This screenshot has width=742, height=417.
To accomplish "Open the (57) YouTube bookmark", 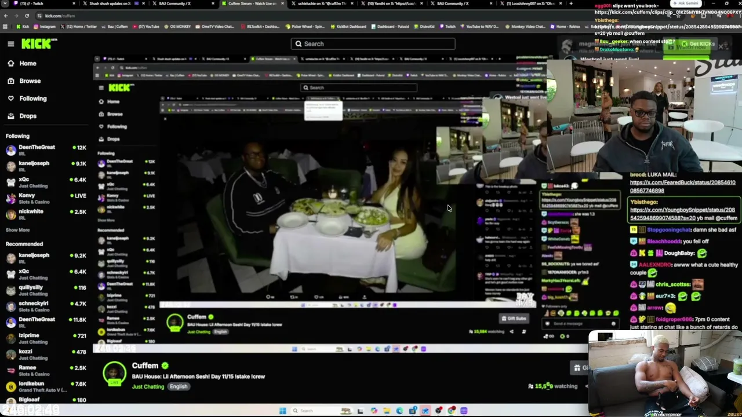I will pyautogui.click(x=146, y=27).
